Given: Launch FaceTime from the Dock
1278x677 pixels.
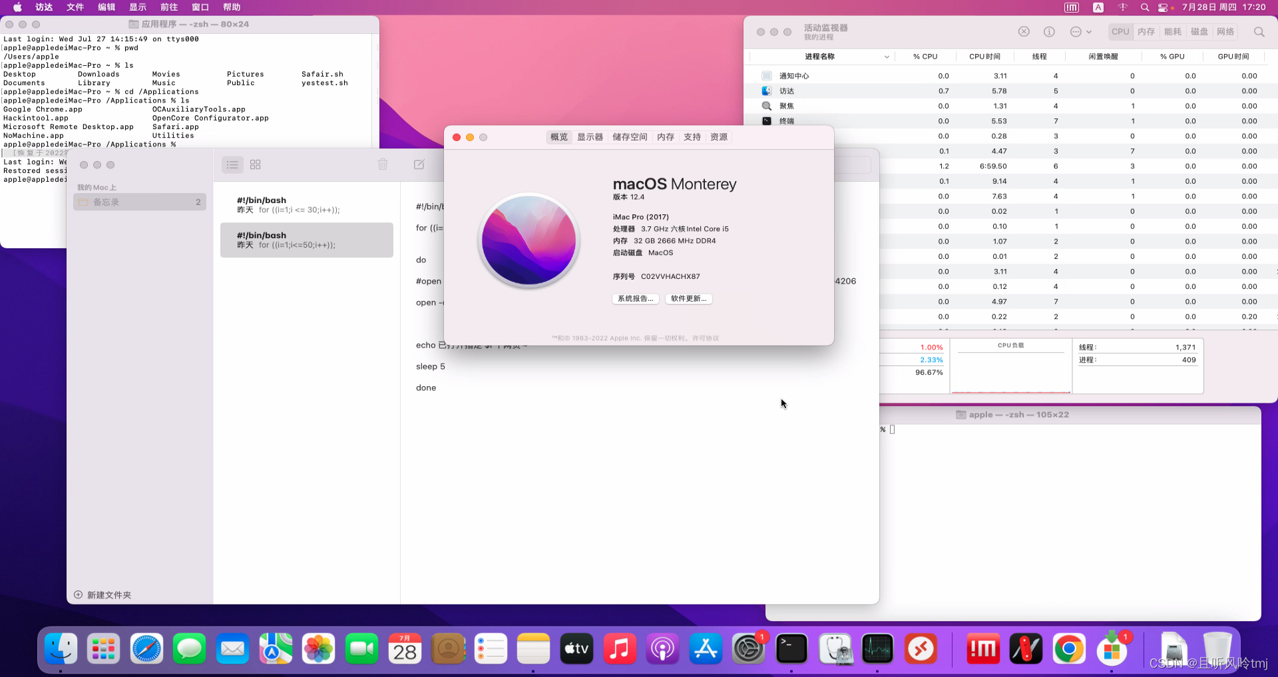Looking at the screenshot, I should [361, 648].
